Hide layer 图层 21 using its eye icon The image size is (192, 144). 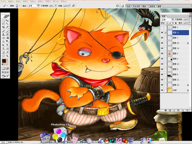pyautogui.click(x=162, y=33)
